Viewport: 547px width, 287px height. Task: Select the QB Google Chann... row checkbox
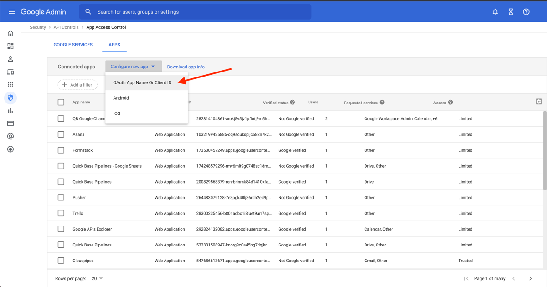click(x=61, y=118)
